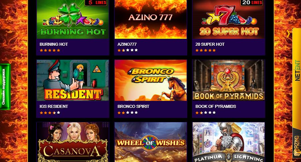Open the Azino 777 fire banner game
301x162 pixels.
(x=150, y=19)
